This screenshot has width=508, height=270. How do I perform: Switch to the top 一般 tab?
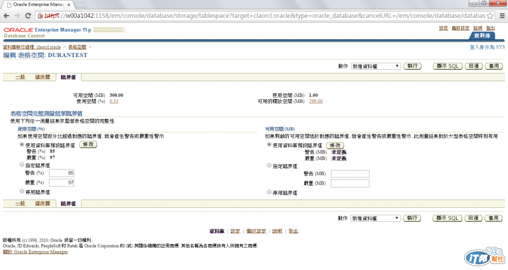pyautogui.click(x=20, y=77)
